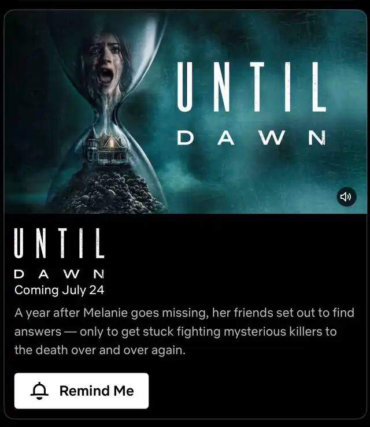
Task: Click the 'Remind Me' label text
Action: pyautogui.click(x=97, y=391)
